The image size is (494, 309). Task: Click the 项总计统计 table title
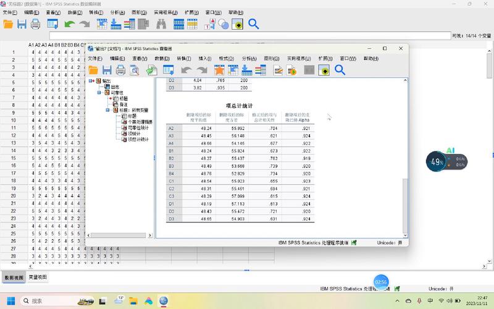click(240, 106)
